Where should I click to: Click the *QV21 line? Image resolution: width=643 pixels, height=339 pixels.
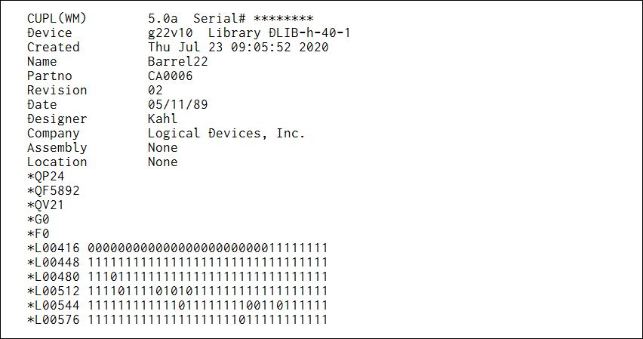point(46,205)
